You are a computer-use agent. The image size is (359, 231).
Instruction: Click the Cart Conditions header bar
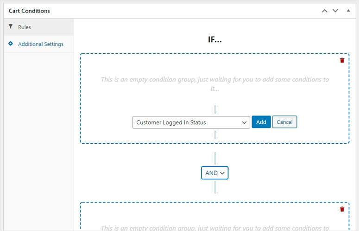pos(180,11)
